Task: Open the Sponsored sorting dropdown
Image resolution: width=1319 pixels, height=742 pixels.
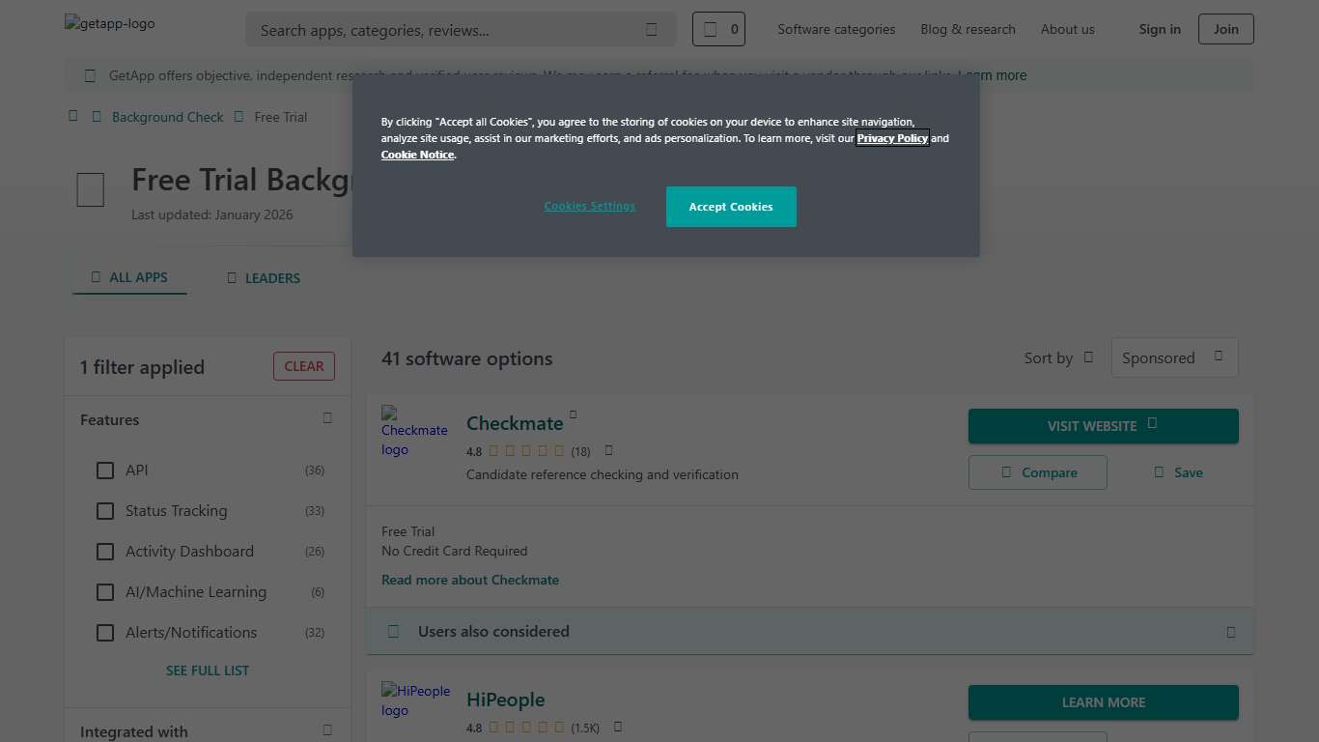Action: (1174, 357)
